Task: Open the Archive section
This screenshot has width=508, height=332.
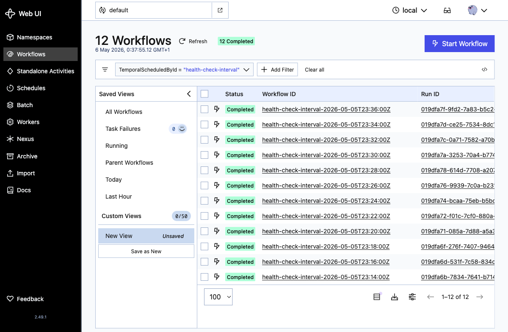Action: click(40, 156)
